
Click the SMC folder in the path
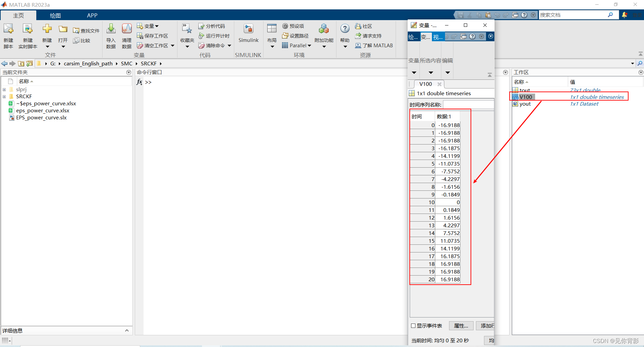(x=127, y=63)
